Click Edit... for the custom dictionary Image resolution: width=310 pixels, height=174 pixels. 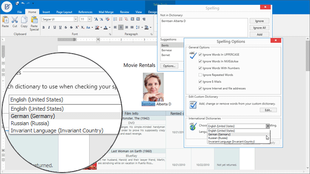268,110
